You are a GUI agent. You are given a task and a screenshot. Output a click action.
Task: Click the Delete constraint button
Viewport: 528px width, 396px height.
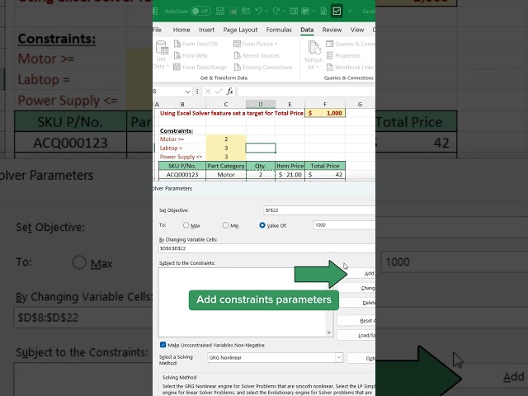[356, 303]
